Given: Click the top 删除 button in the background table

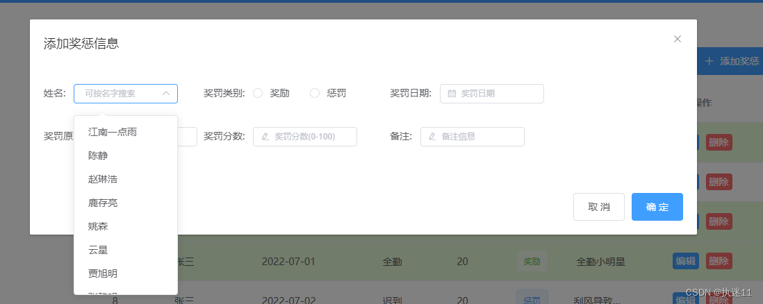Looking at the screenshot, I should [x=719, y=142].
